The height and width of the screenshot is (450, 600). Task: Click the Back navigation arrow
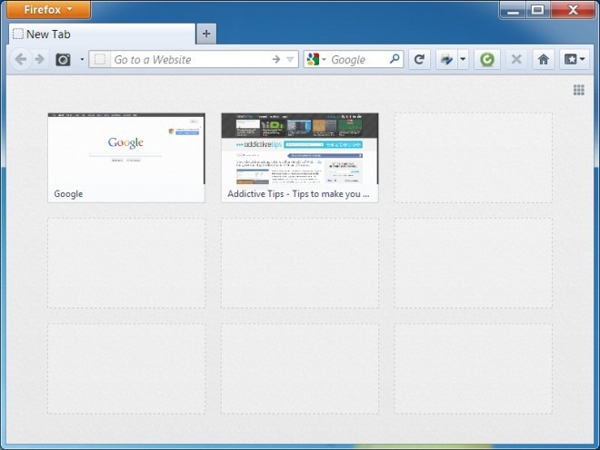click(x=21, y=60)
